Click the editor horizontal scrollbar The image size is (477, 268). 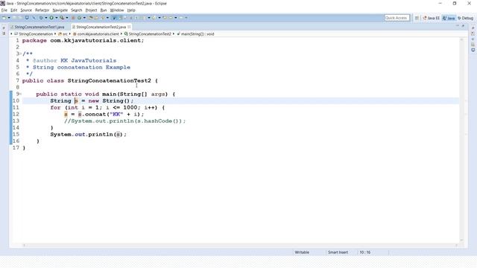[240, 245]
